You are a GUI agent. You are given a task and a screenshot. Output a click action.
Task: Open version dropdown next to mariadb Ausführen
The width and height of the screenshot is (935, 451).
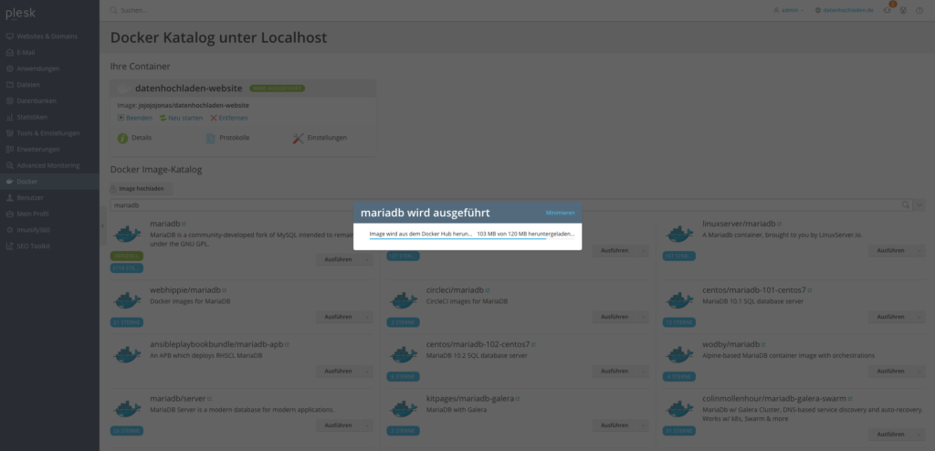(x=367, y=259)
